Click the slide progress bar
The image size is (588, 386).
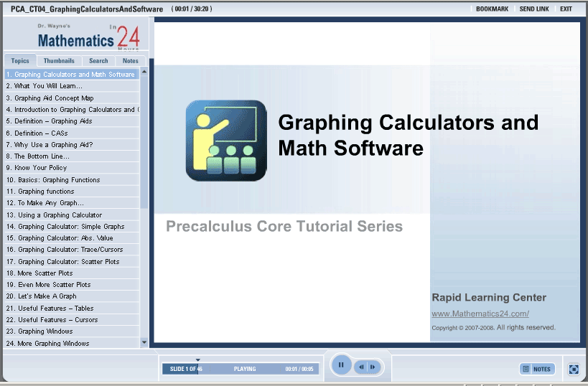(241, 369)
